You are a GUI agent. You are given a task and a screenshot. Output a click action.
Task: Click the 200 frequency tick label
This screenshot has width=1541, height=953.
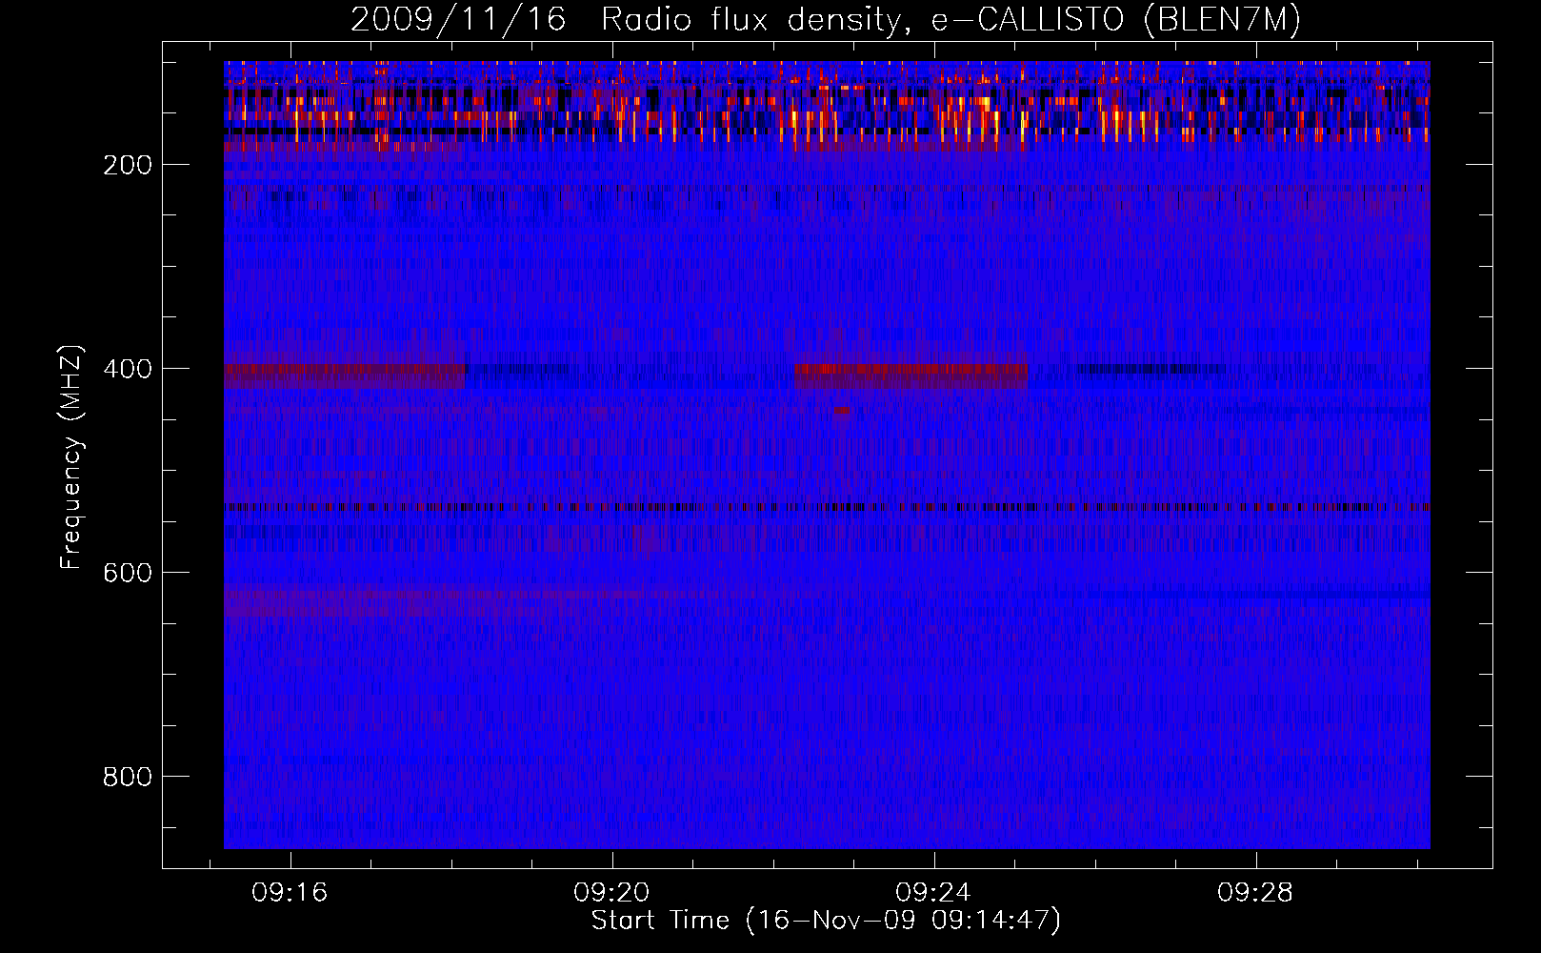pyautogui.click(x=128, y=165)
